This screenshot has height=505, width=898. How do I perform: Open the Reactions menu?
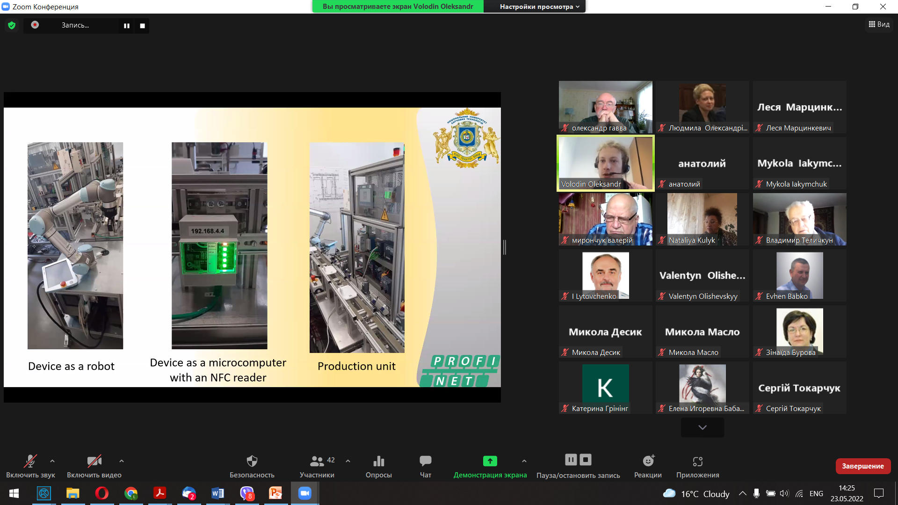[x=648, y=462]
